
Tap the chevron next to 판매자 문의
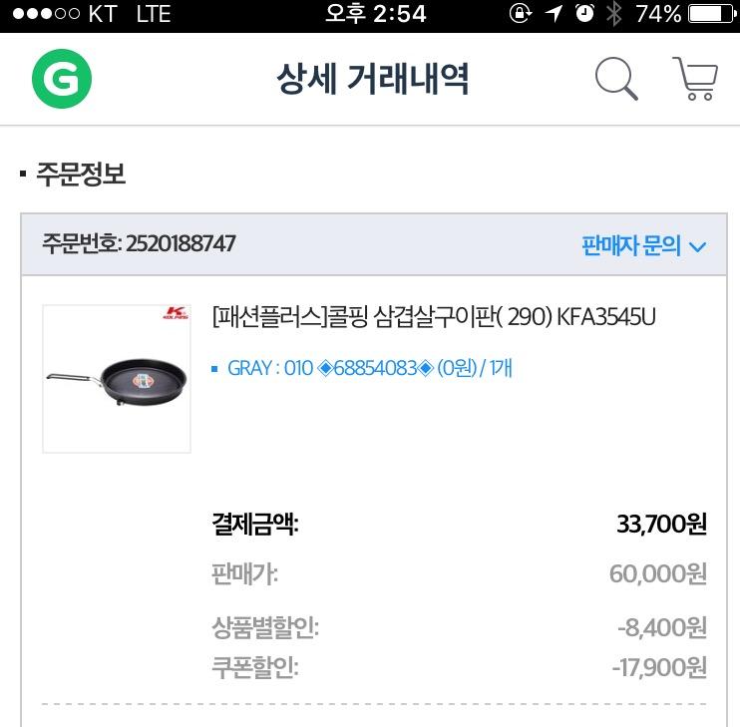(x=697, y=246)
